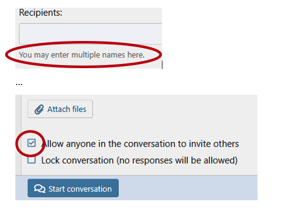Click the 'You may enter multiple names here' hint
This screenshot has width=282, height=210.
(82, 55)
